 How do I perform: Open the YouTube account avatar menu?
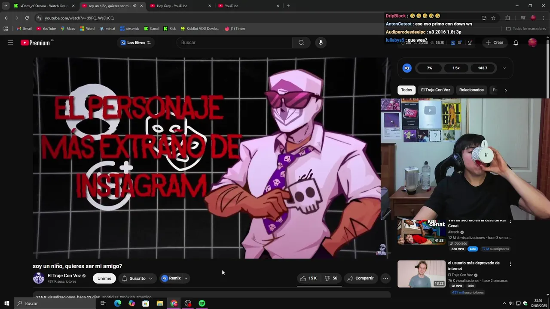pyautogui.click(x=532, y=42)
